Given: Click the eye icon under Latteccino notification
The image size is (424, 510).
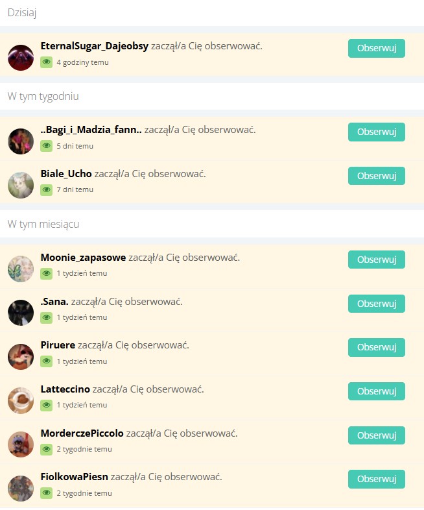Looking at the screenshot, I should [x=47, y=406].
